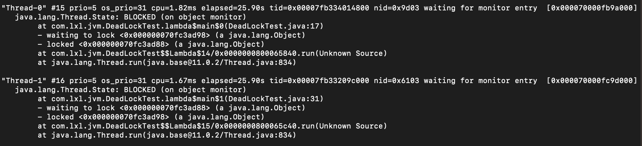Click the Lambda$14 run(Unknown Source) frame
The image size is (642, 146).
pos(212,53)
